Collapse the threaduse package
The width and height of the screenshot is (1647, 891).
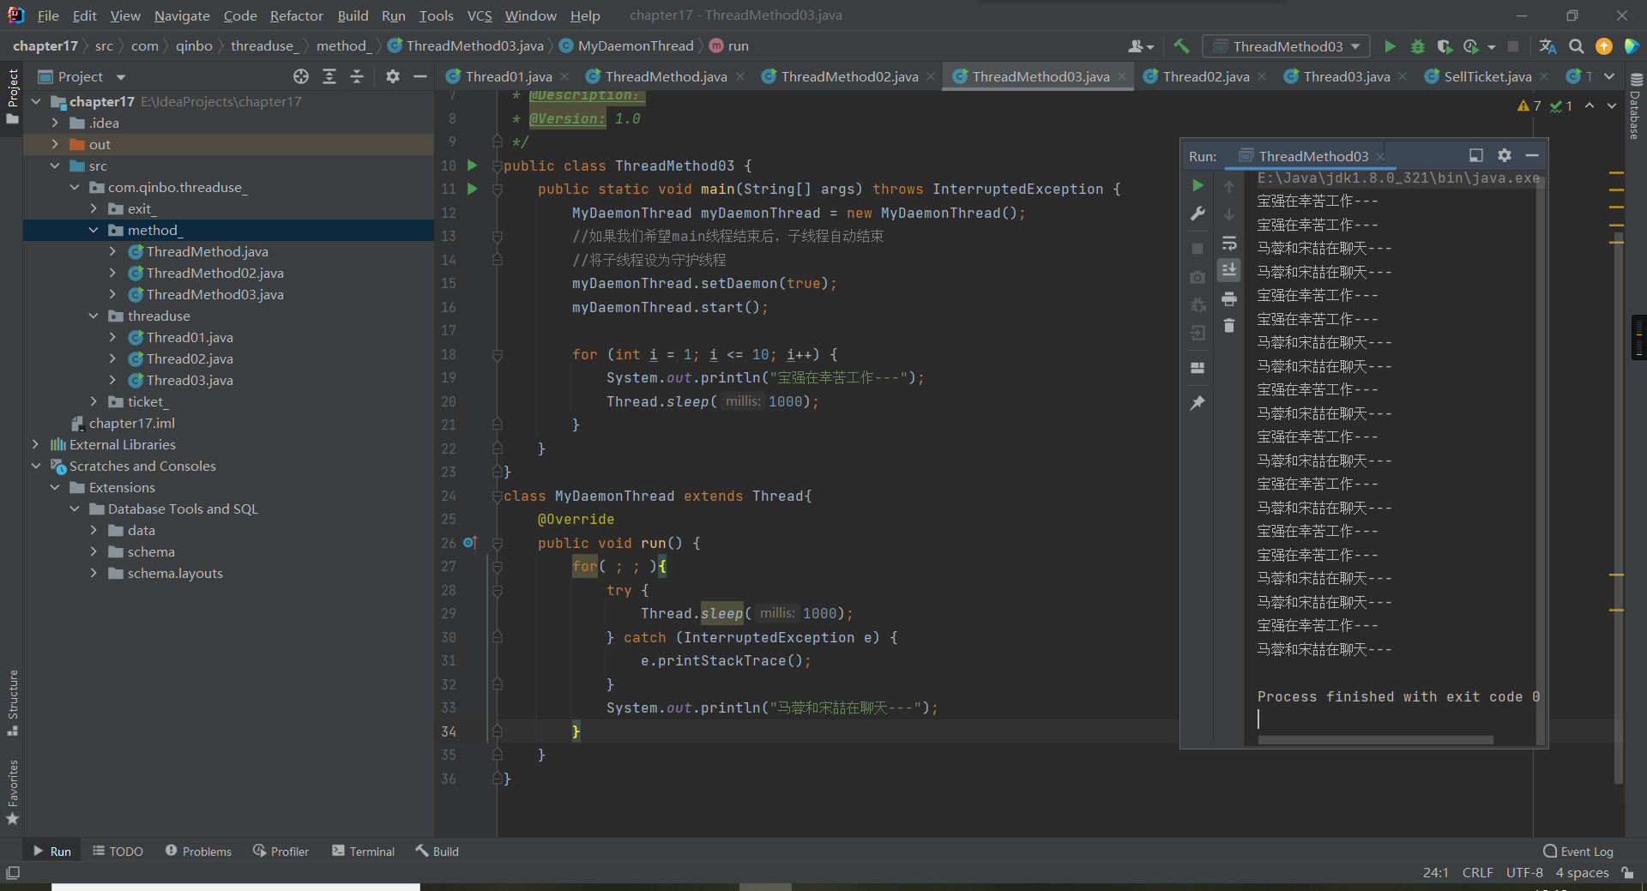tap(94, 316)
